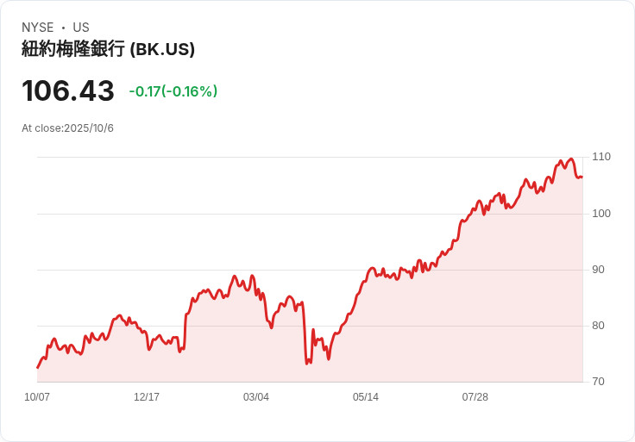Click the 12/17 date on x-axis
This screenshot has width=635, height=442.
(x=147, y=397)
